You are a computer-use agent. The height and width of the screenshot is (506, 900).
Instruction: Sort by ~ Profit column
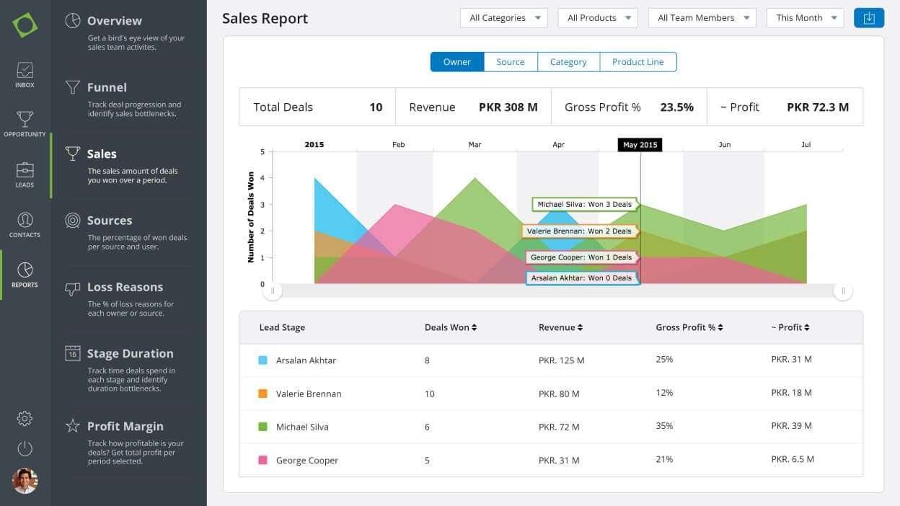coord(790,327)
